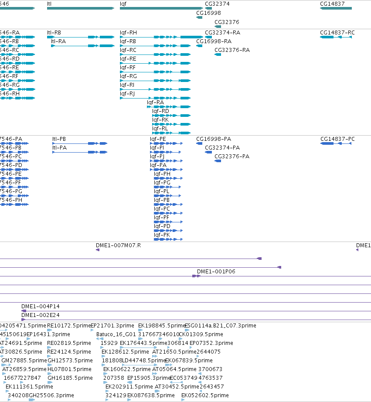Image resolution: width=371 pixels, height=402 pixels.
Task: Click the lqf-PA protein label
Action: 158,165
